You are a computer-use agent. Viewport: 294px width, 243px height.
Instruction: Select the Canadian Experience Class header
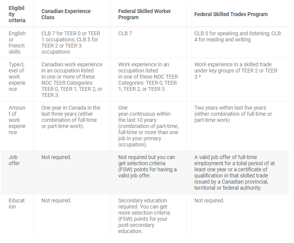tap(66, 14)
